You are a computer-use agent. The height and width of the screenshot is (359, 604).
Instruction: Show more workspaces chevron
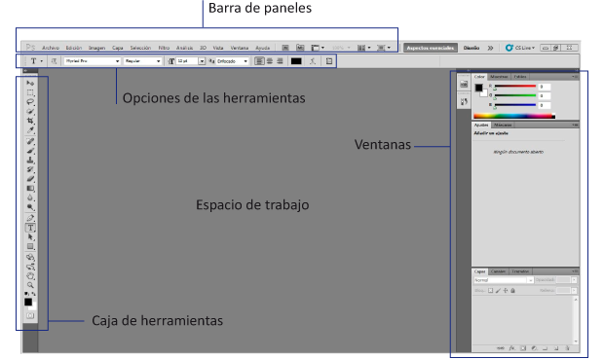(490, 48)
